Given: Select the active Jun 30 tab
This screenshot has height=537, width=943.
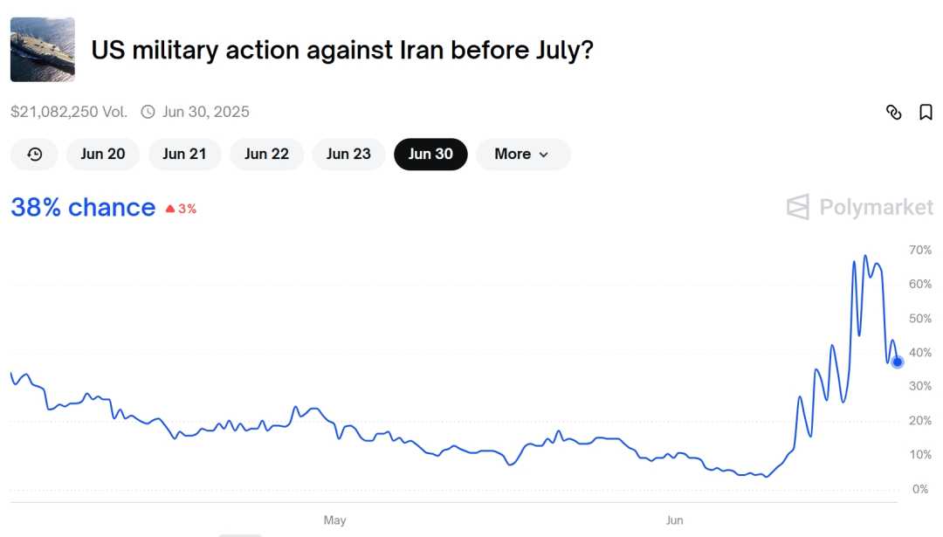Looking at the screenshot, I should (x=430, y=154).
